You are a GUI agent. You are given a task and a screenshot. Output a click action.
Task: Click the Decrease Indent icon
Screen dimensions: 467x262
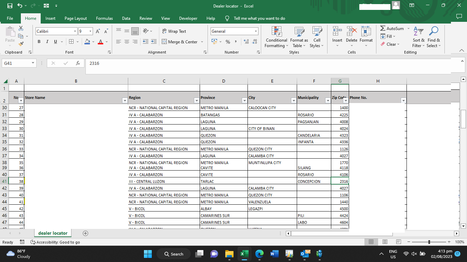145,42
